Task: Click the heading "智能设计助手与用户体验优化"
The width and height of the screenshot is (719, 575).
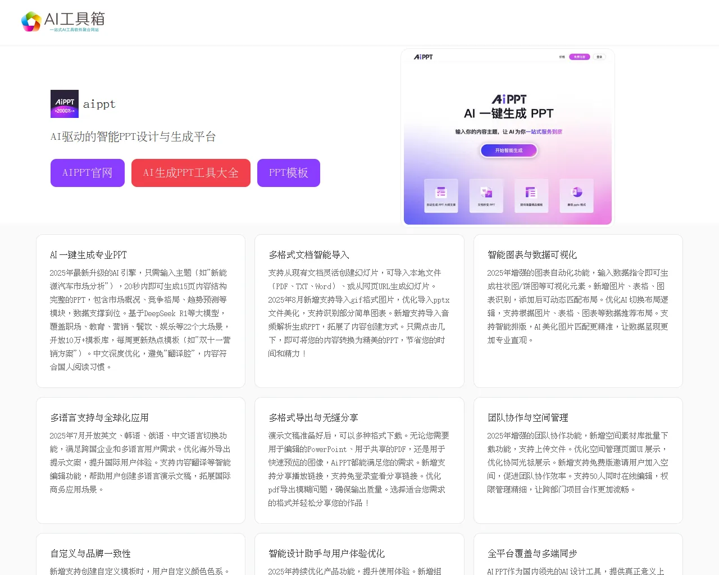Action: point(327,554)
